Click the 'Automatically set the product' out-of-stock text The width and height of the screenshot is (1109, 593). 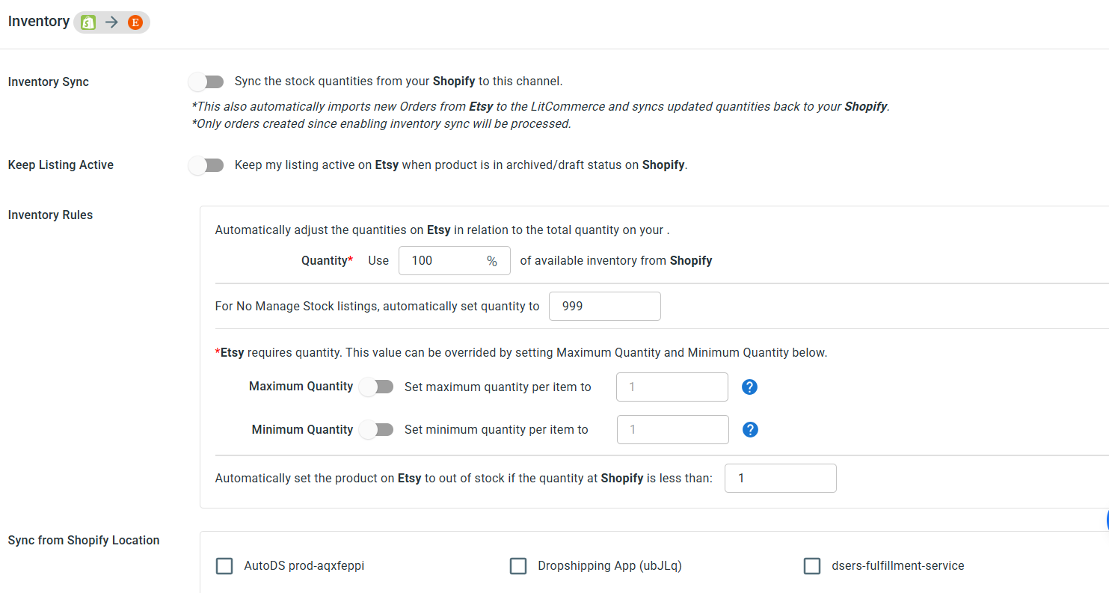[x=464, y=479]
